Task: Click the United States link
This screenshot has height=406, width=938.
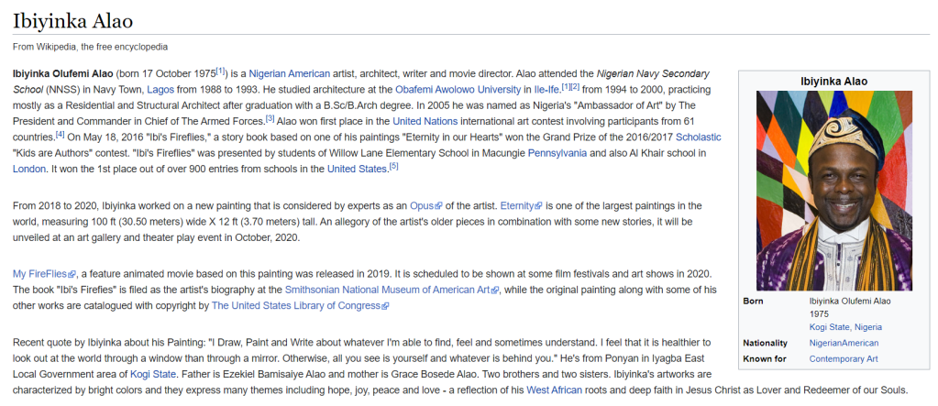Action: (358, 169)
